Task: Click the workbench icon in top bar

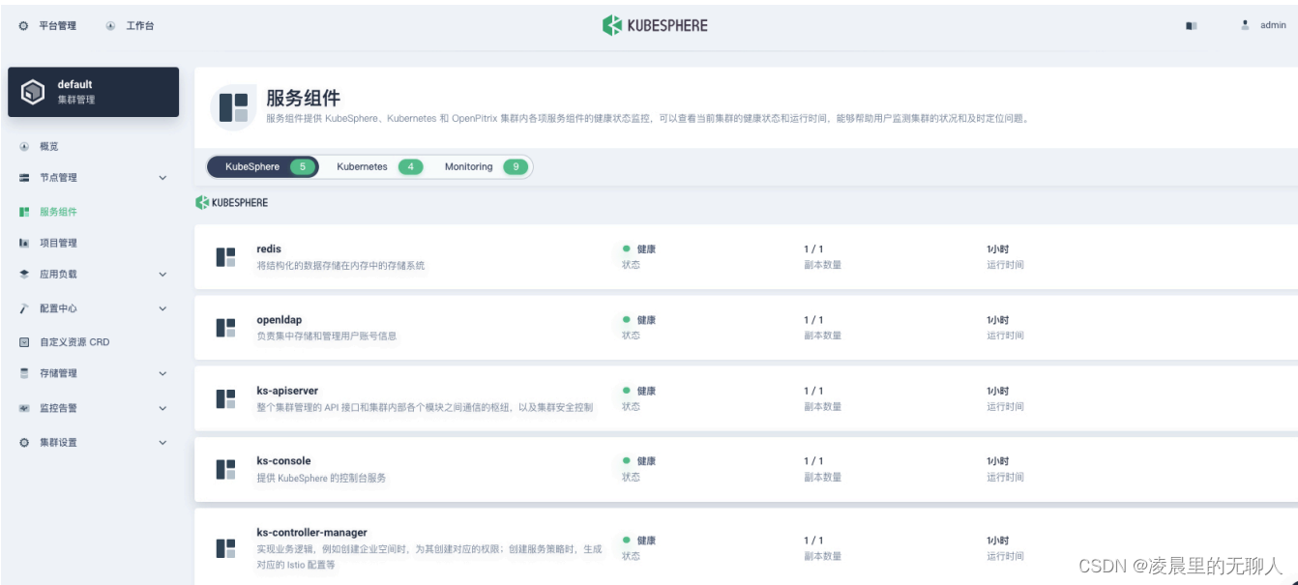Action: tap(110, 26)
